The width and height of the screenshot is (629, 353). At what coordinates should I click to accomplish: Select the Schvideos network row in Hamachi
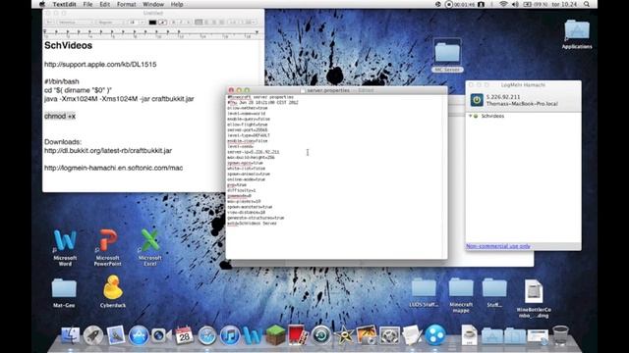coord(523,116)
